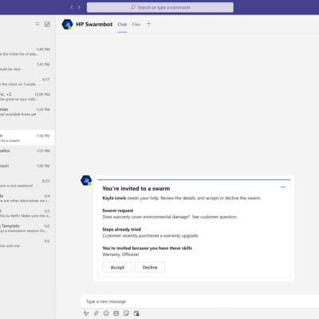Click 'You're invited to a swarm' heading
The width and height of the screenshot is (319, 319).
click(136, 188)
